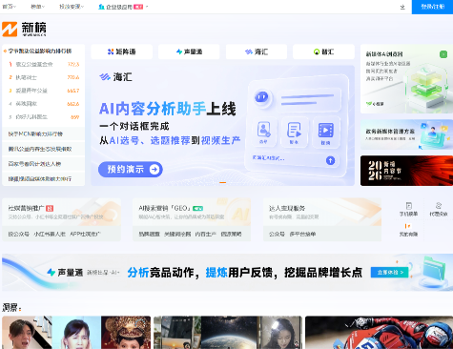Switch to the fourth product tab
The height and width of the screenshot is (349, 453).
[323, 51]
